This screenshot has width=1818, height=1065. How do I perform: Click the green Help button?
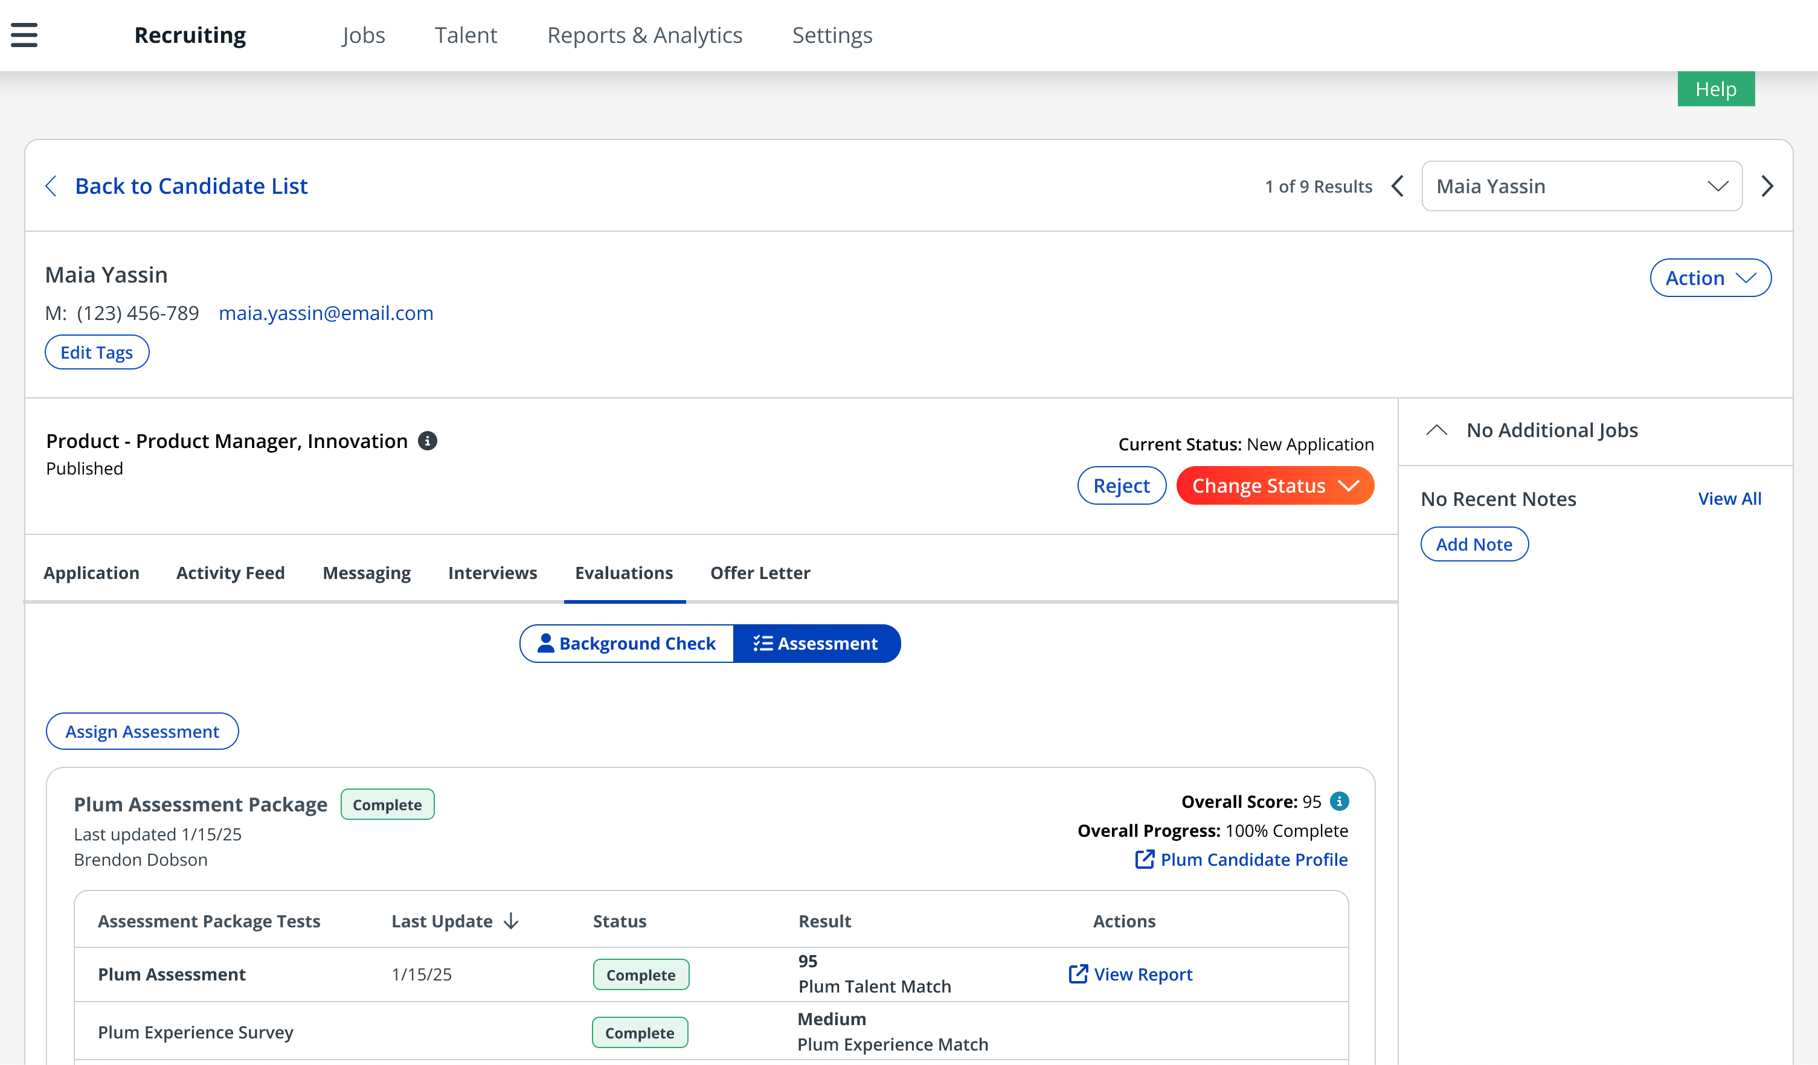click(1715, 89)
